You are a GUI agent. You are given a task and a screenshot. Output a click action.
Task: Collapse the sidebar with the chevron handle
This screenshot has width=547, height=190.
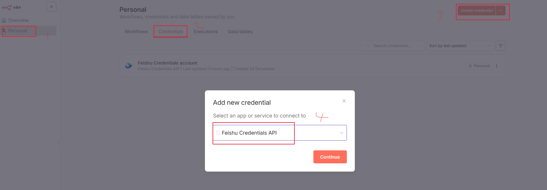point(60,142)
